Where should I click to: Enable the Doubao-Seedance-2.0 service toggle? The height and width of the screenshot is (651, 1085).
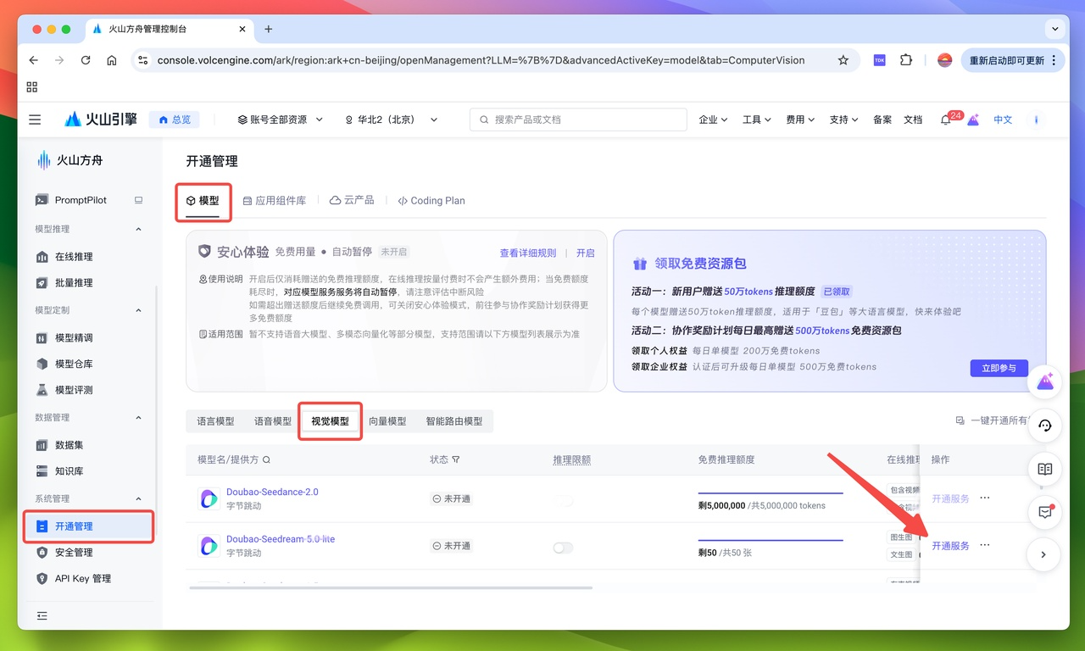click(x=563, y=498)
